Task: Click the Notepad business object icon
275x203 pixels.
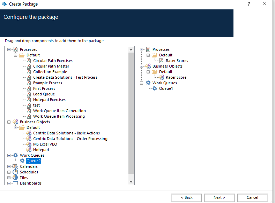Action: click(x=29, y=150)
